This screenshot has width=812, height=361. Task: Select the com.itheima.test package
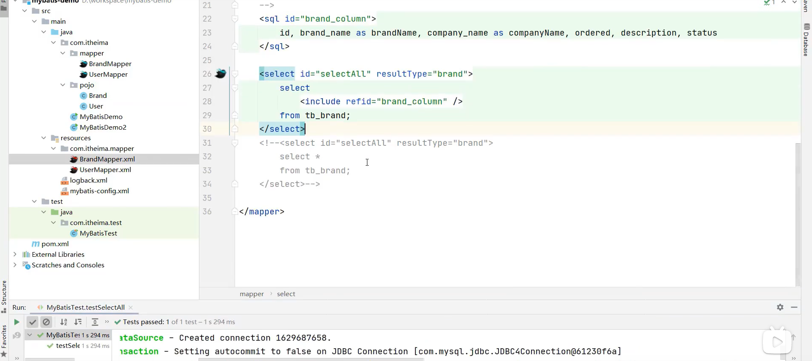tap(96, 222)
